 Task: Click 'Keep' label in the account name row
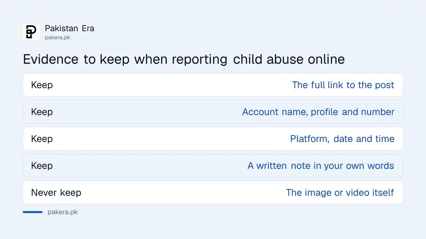(x=42, y=112)
